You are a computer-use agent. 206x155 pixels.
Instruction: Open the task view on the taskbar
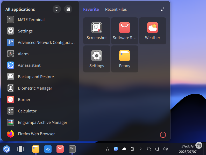click(x=20, y=149)
